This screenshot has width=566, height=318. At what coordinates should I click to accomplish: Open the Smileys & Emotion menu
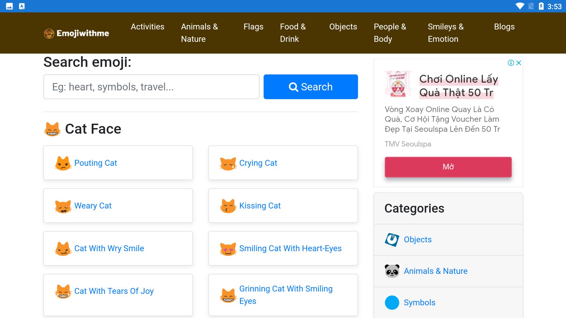[x=446, y=33]
